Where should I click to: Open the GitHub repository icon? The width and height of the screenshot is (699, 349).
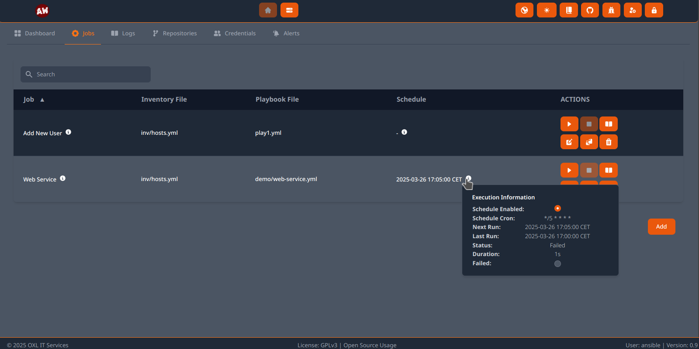(590, 10)
